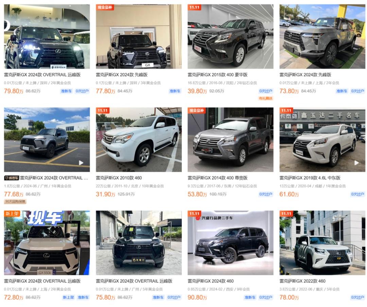Image resolution: width=367 pixels, height=307 pixels.
Task: Click the 11.11 badge on the GX 2022款 460 photo
Action: pyautogui.click(x=286, y=213)
